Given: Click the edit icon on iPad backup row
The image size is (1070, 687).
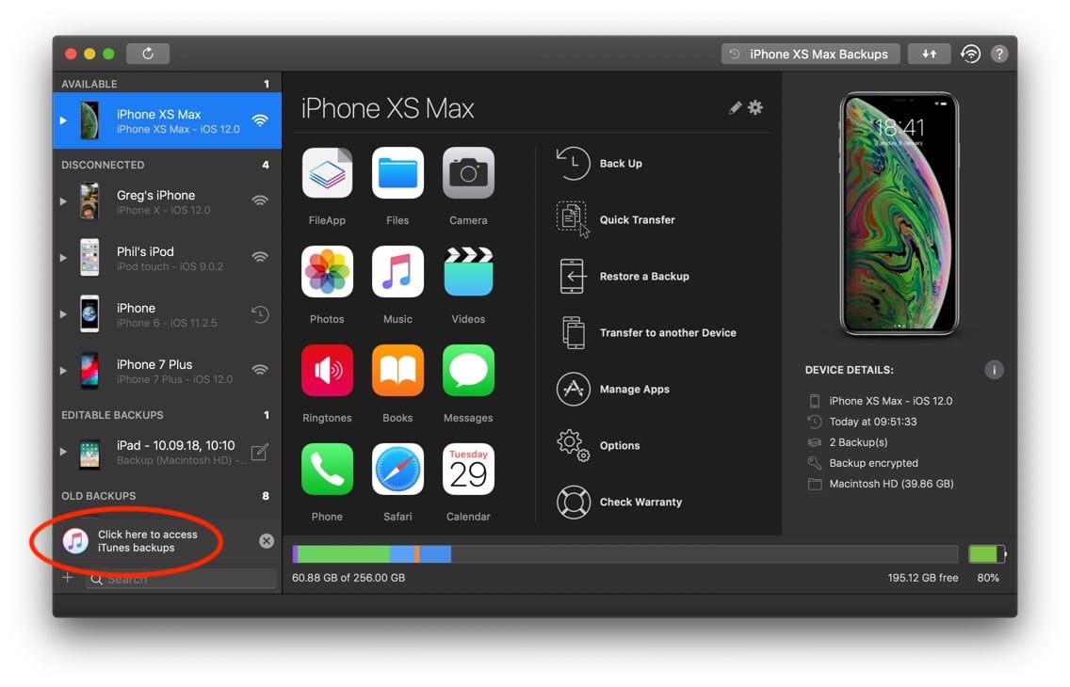Looking at the screenshot, I should pos(259,452).
